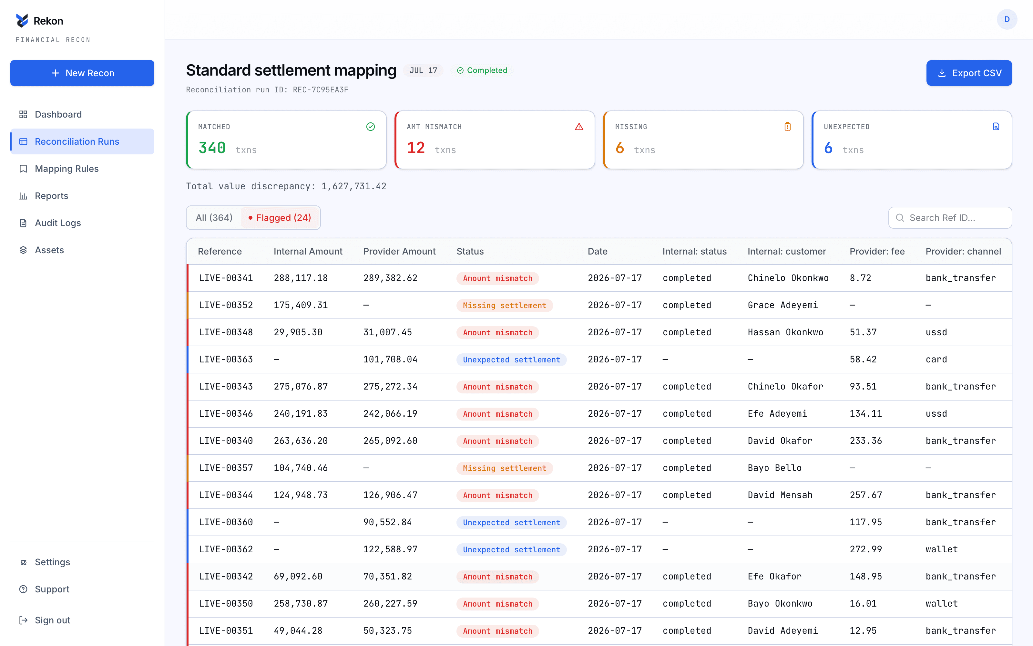Click Unexpected settlement badge on LIVE-00360
Screen dimensions: 1033x646
(511, 523)
